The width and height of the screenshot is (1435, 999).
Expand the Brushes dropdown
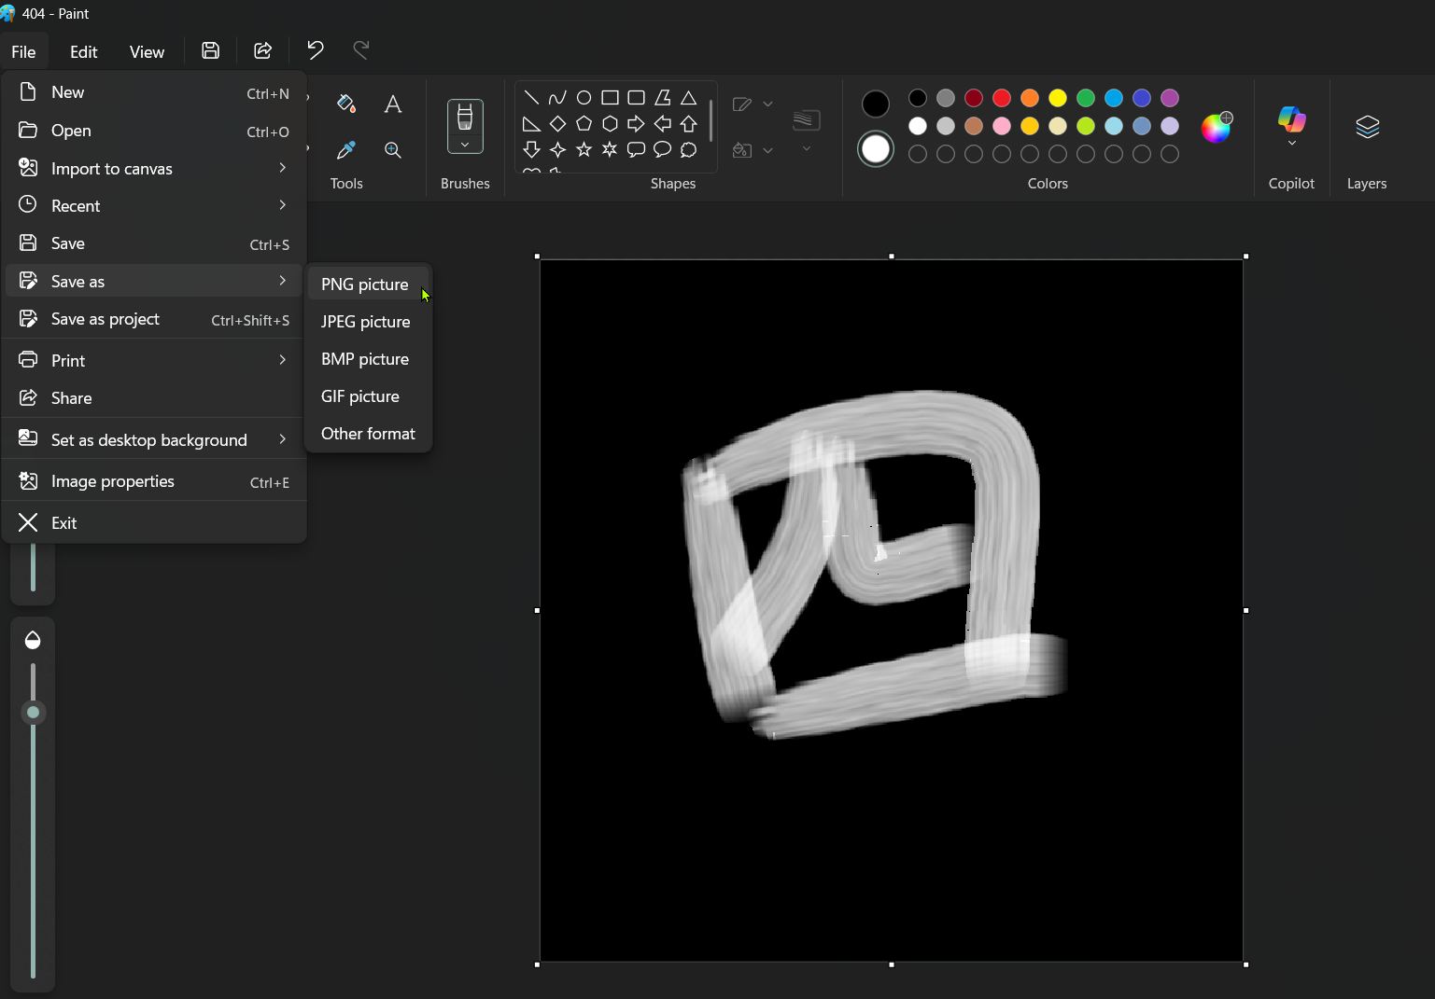coord(465,146)
